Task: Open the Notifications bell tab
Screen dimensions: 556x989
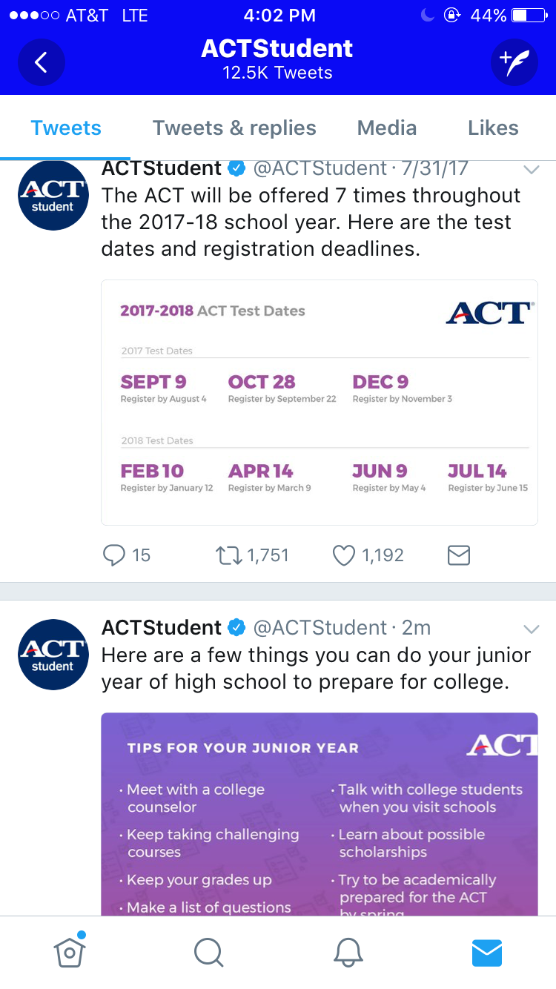Action: point(348,952)
